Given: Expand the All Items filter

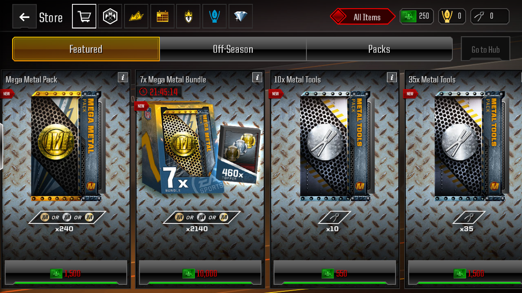Looking at the screenshot, I should 363,17.
